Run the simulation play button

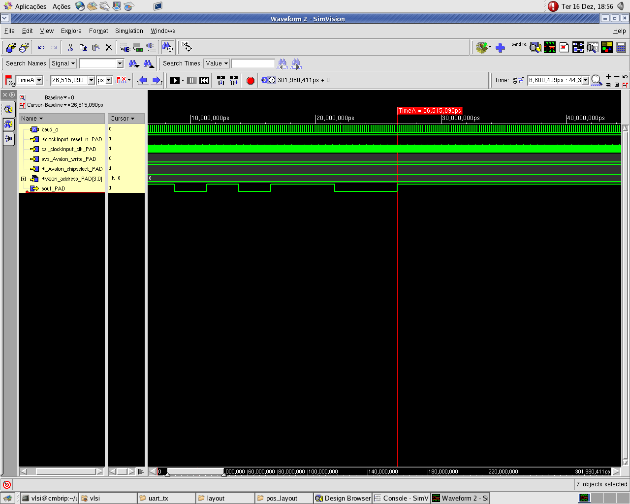pos(175,80)
